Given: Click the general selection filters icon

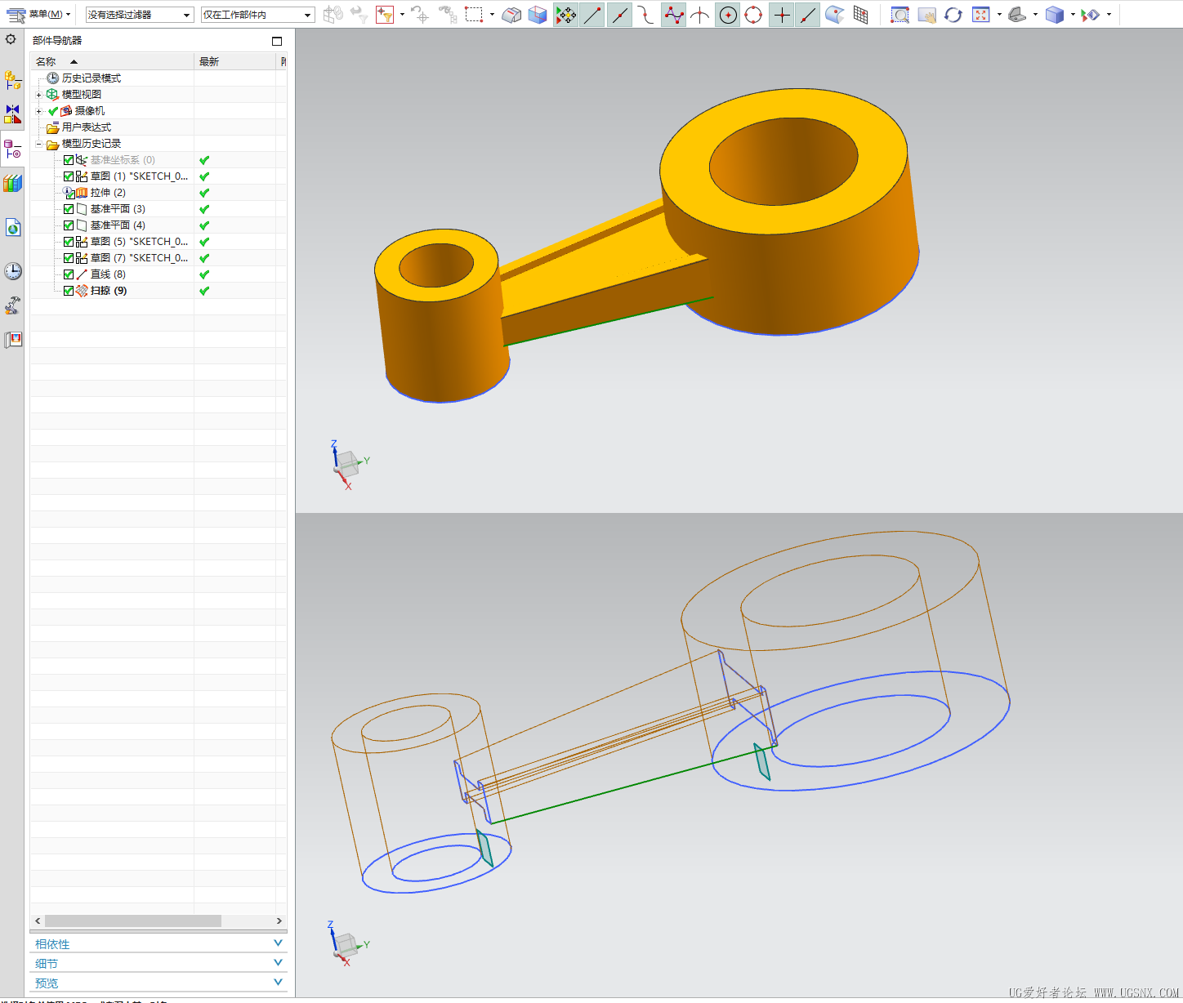Looking at the screenshot, I should (x=385, y=15).
